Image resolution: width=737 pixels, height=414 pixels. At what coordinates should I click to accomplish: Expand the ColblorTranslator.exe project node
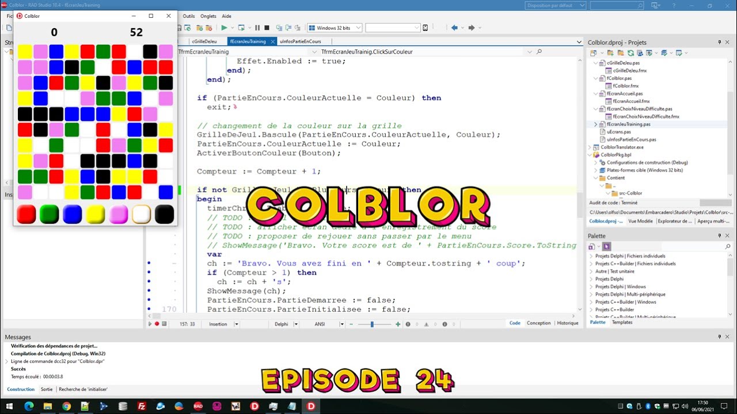pyautogui.click(x=589, y=147)
